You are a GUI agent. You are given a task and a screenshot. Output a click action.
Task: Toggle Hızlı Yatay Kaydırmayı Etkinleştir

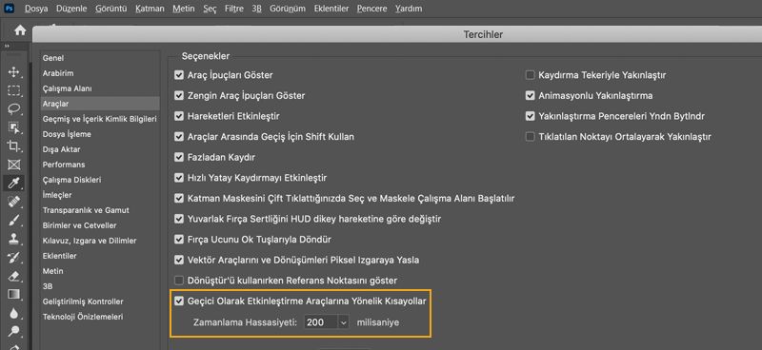pyautogui.click(x=179, y=178)
